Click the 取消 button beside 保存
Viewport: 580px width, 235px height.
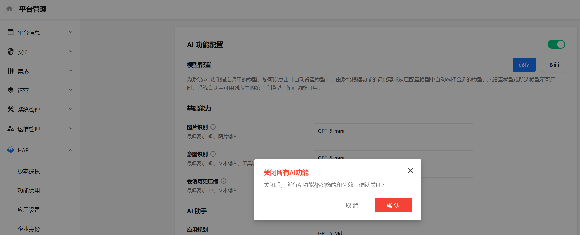click(553, 65)
